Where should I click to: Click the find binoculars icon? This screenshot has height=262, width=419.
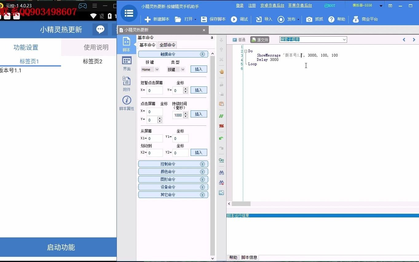[x=221, y=172]
